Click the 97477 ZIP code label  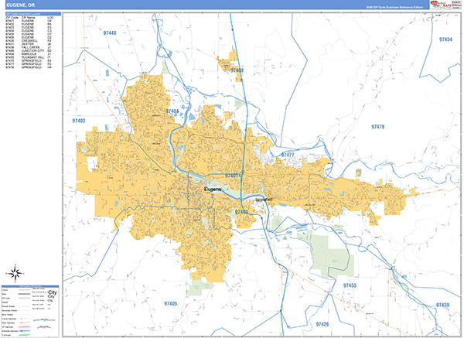[x=287, y=155]
